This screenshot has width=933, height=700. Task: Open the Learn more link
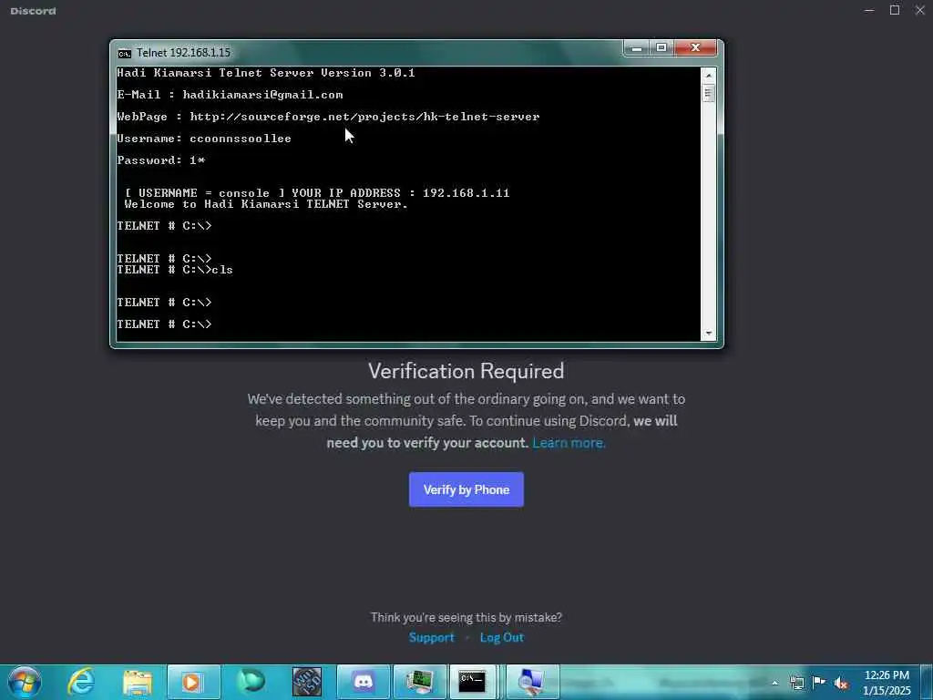(x=569, y=443)
